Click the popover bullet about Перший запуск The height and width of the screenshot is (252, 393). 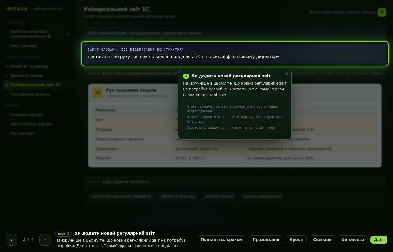click(x=235, y=119)
